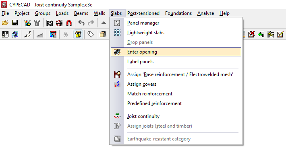The image size is (286, 161).
Task: Select Joist continuity option
Action: point(143,116)
